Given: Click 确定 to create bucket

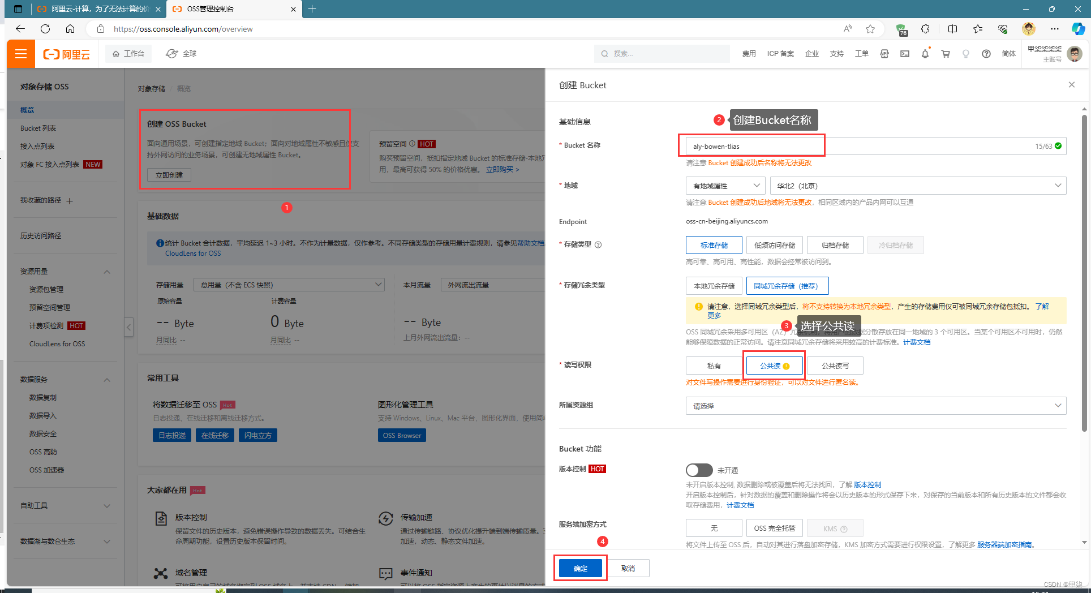Looking at the screenshot, I should [581, 568].
